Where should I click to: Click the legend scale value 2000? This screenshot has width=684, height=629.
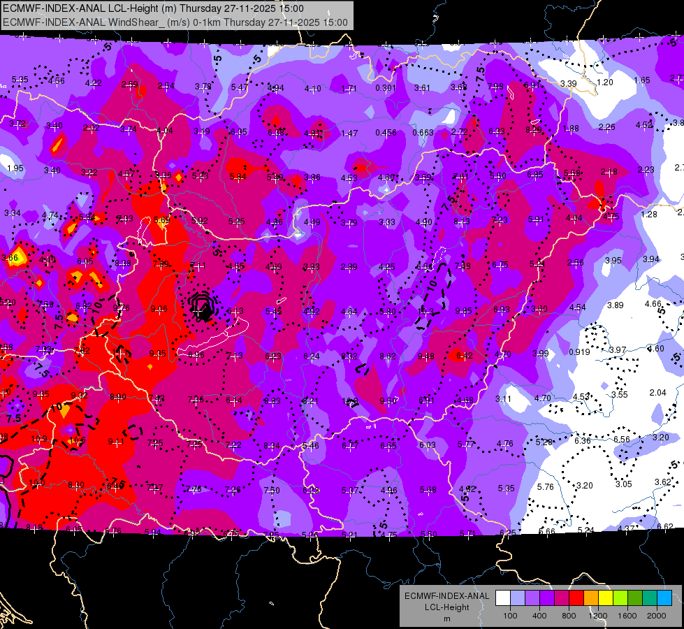pyautogui.click(x=657, y=616)
